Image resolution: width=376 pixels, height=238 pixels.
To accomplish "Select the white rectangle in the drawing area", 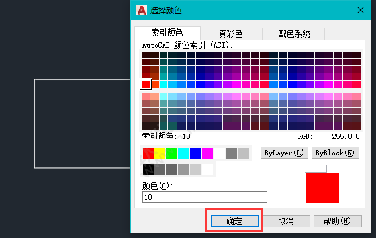I will [x=83, y=124].
